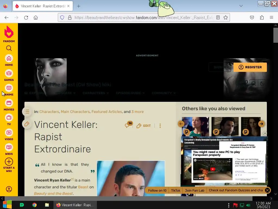Viewport: 278px width, 209px height.
Task: Click the floating pencil edit icon
Action: click(x=27, y=124)
